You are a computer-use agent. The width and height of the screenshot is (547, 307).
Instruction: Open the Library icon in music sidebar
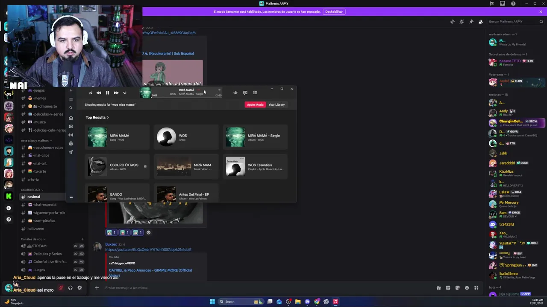[x=71, y=143]
